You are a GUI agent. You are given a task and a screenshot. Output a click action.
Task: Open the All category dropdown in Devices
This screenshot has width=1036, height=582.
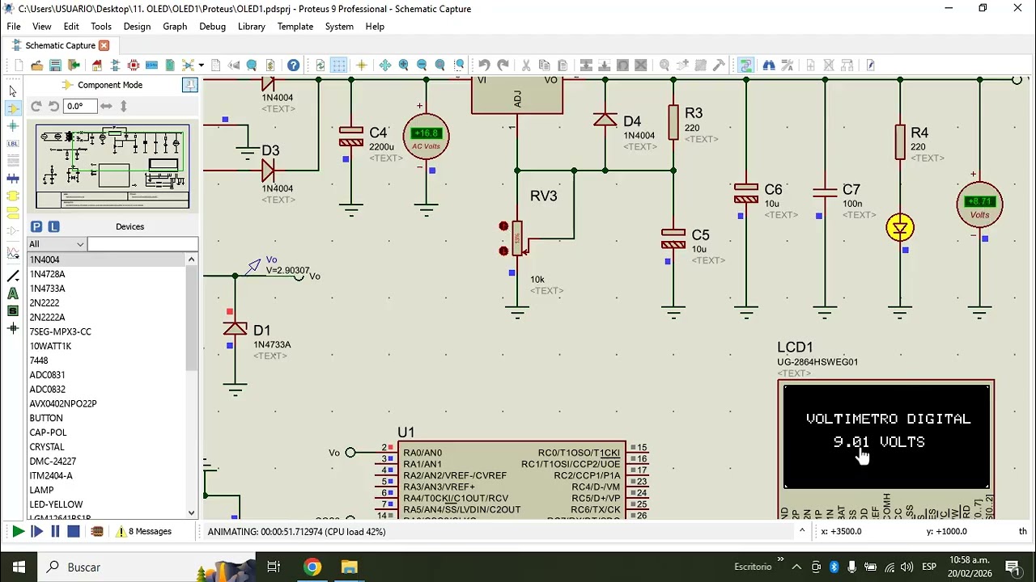pyautogui.click(x=57, y=244)
